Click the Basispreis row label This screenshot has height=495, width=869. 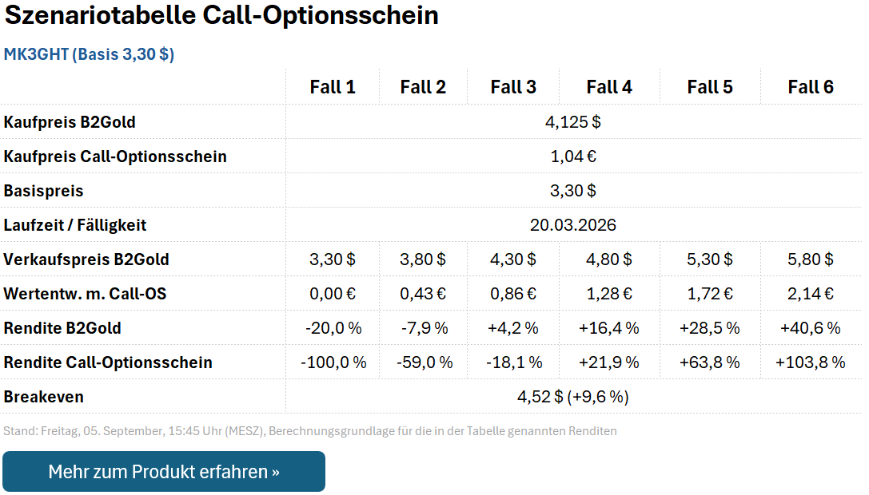pyautogui.click(x=44, y=191)
